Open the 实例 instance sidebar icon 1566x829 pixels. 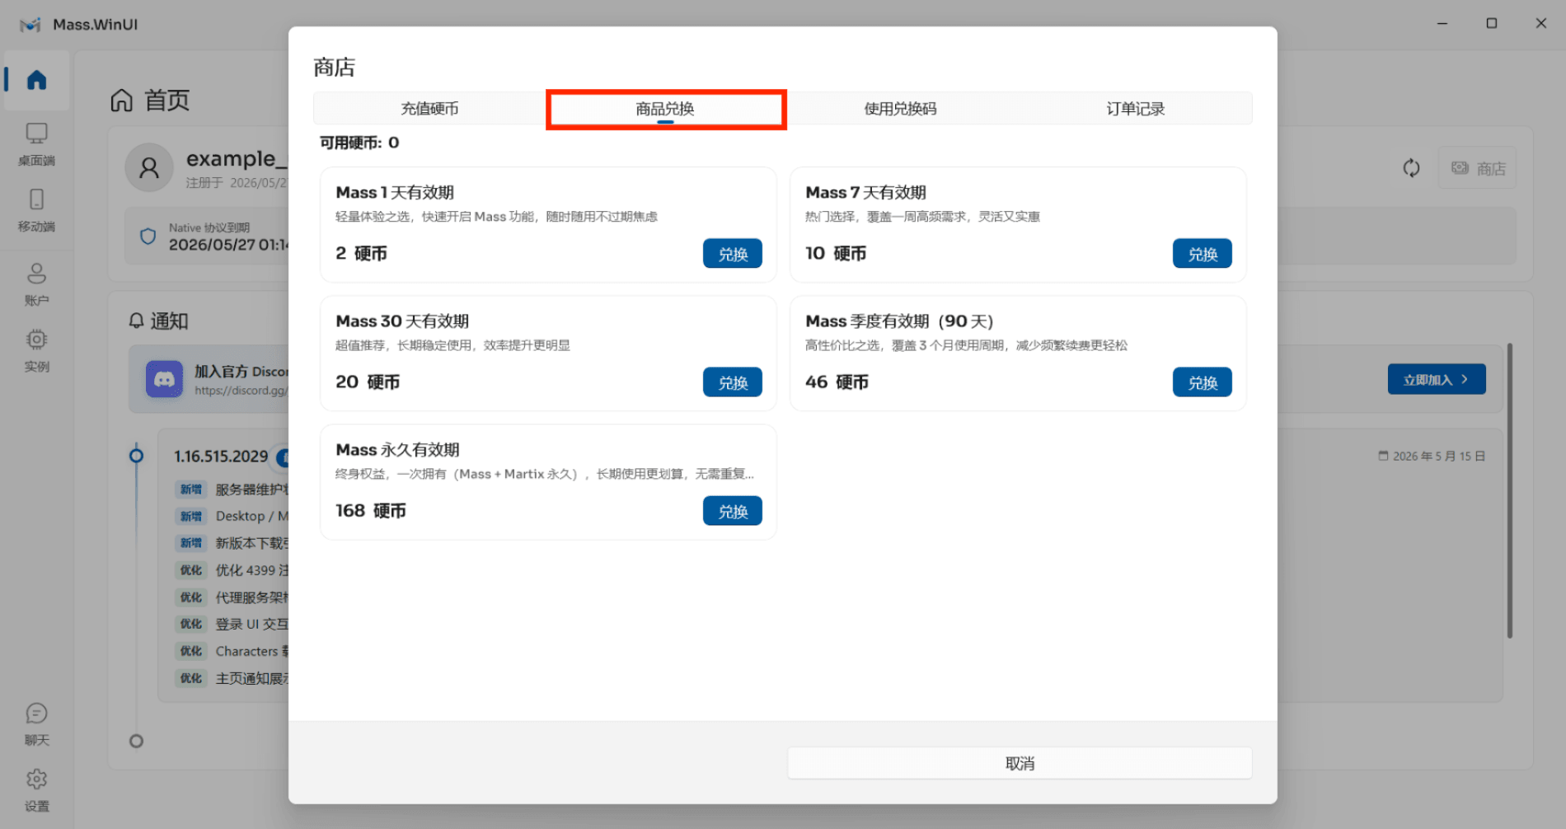[x=36, y=350]
